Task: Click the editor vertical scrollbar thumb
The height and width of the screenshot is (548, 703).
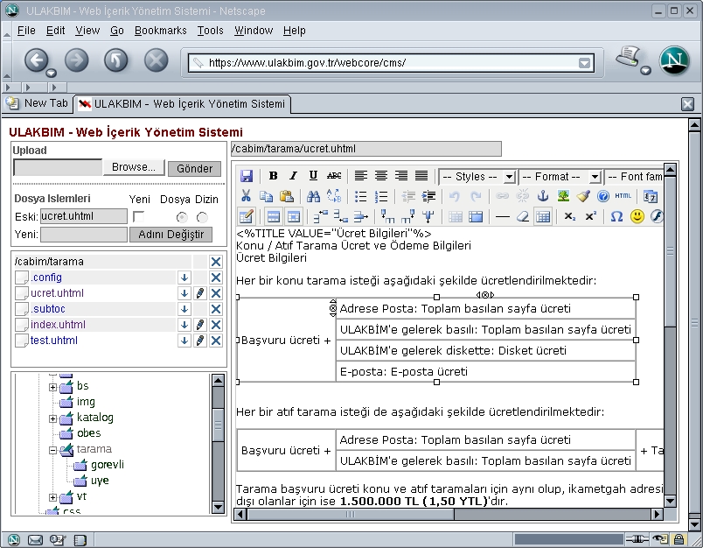Action: pos(670,252)
